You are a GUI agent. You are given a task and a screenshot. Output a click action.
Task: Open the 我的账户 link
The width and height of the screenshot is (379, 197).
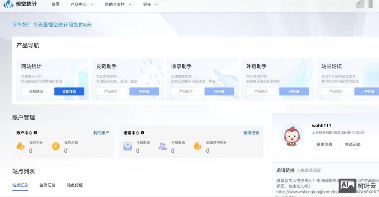(x=101, y=133)
